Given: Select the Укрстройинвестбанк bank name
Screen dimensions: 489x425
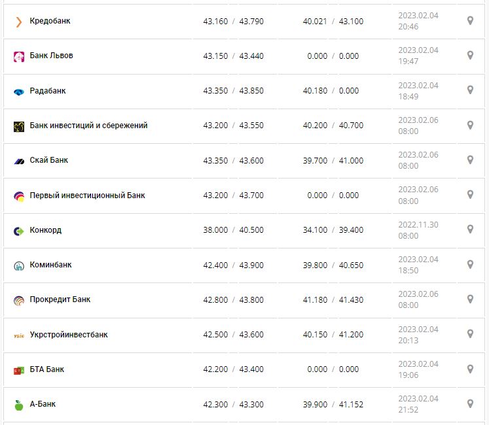Looking at the screenshot, I should 69,335.
